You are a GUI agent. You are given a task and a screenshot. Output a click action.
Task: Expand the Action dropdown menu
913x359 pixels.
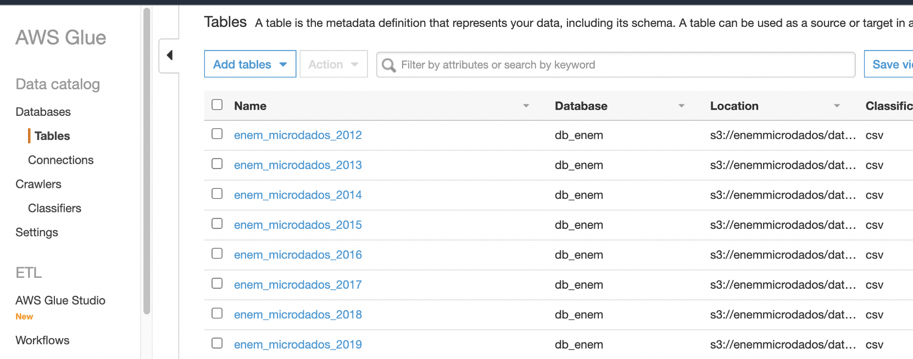[x=333, y=64]
